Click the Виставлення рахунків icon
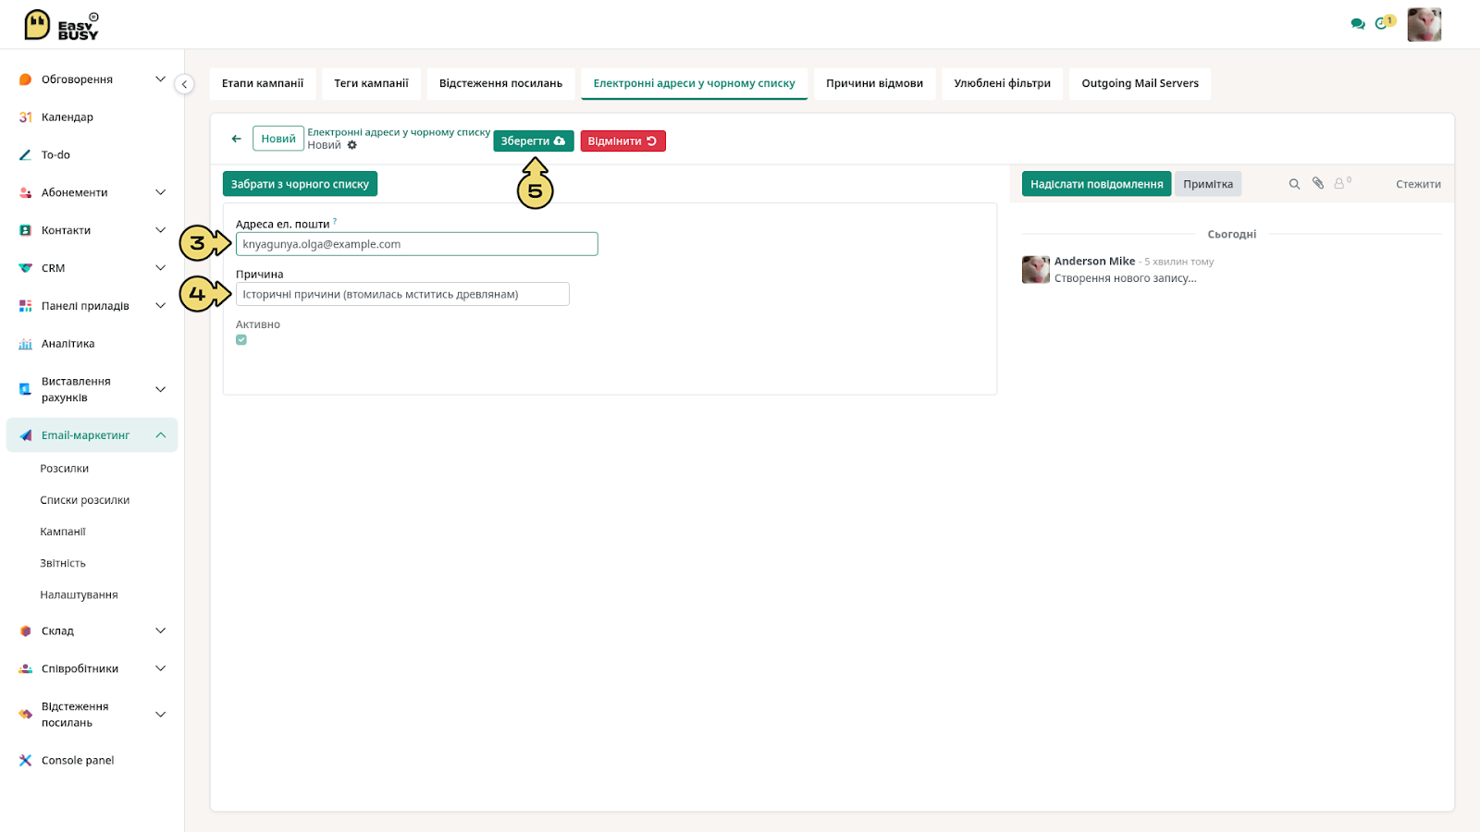The image size is (1480, 832). click(x=26, y=389)
